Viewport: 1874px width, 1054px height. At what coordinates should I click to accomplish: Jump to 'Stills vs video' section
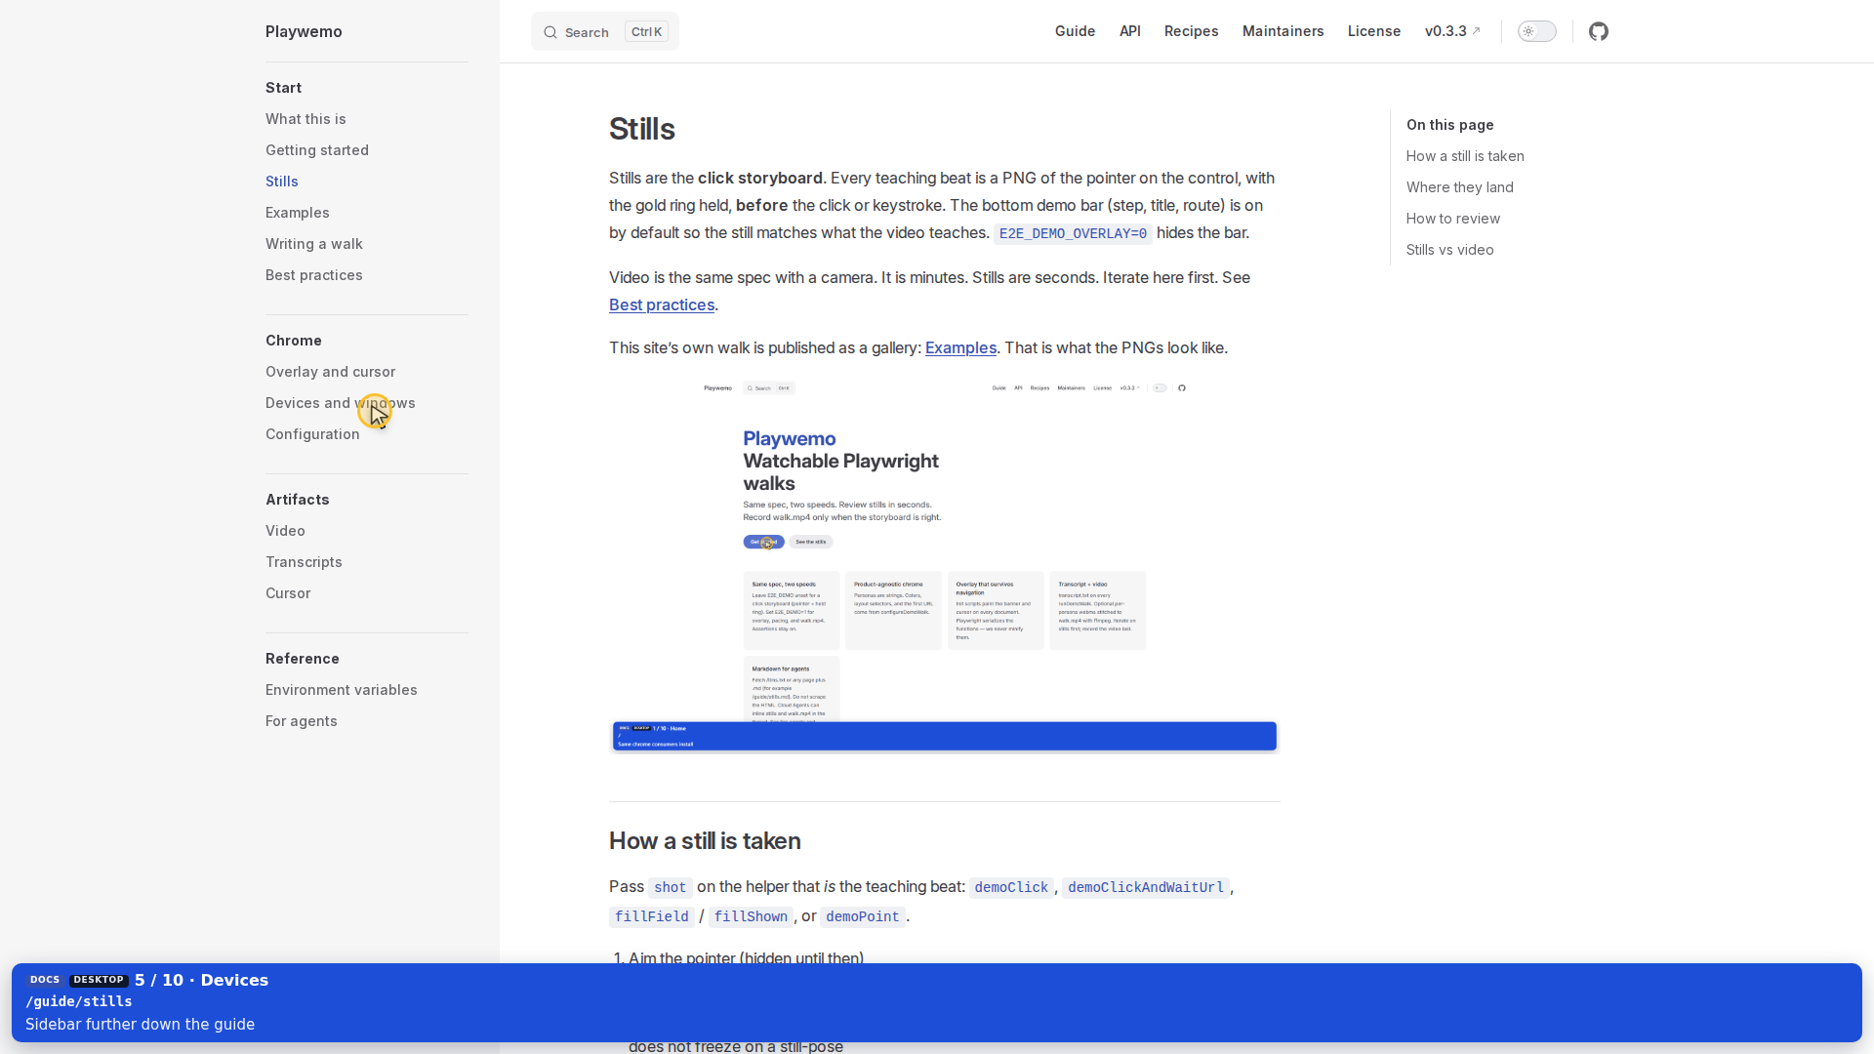tap(1450, 250)
